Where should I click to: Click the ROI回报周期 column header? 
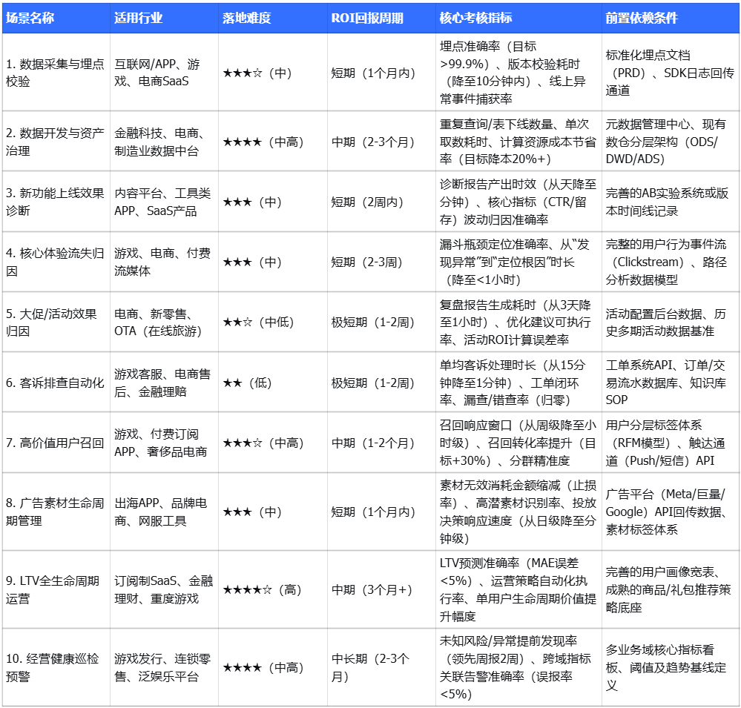tap(381, 18)
